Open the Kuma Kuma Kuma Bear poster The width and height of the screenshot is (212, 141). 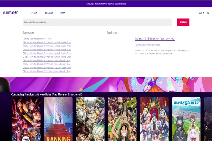(x=186, y=119)
